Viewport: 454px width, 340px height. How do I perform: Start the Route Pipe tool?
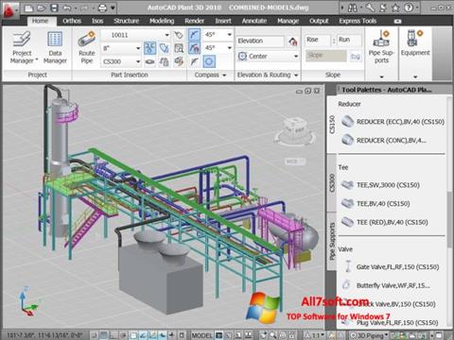[x=87, y=47]
